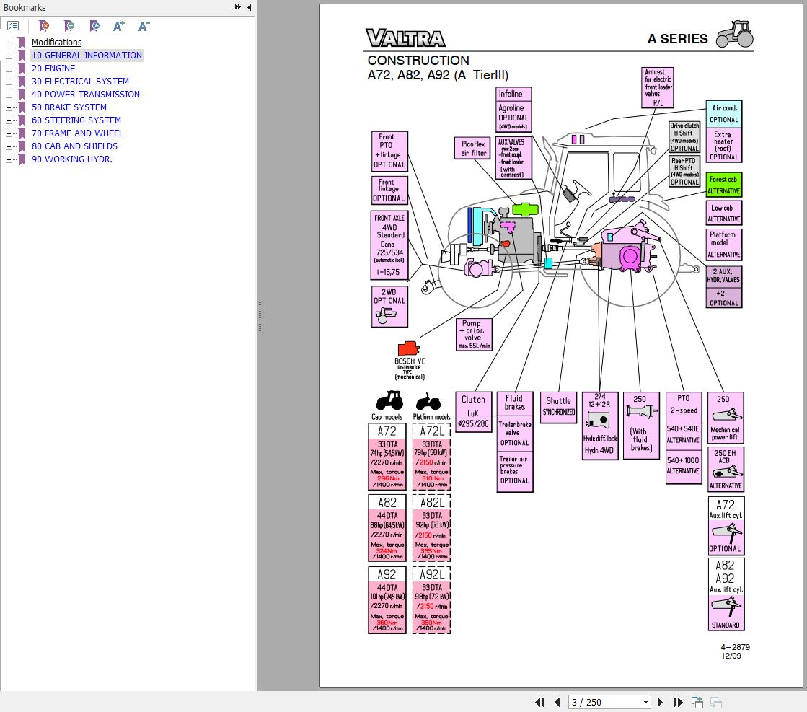Click the Front PTO +linkage OPTIONAL box
The height and width of the screenshot is (712, 807).
click(x=389, y=151)
